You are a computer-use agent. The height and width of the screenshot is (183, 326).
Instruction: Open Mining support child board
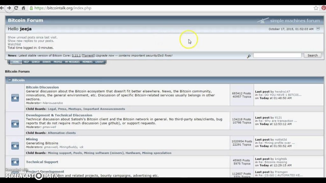(60, 153)
